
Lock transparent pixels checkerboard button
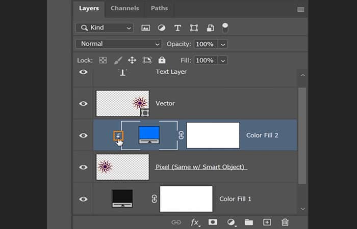pyautogui.click(x=103, y=60)
